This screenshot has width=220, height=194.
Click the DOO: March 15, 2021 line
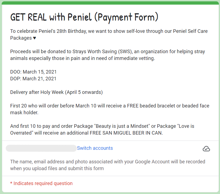33,72
